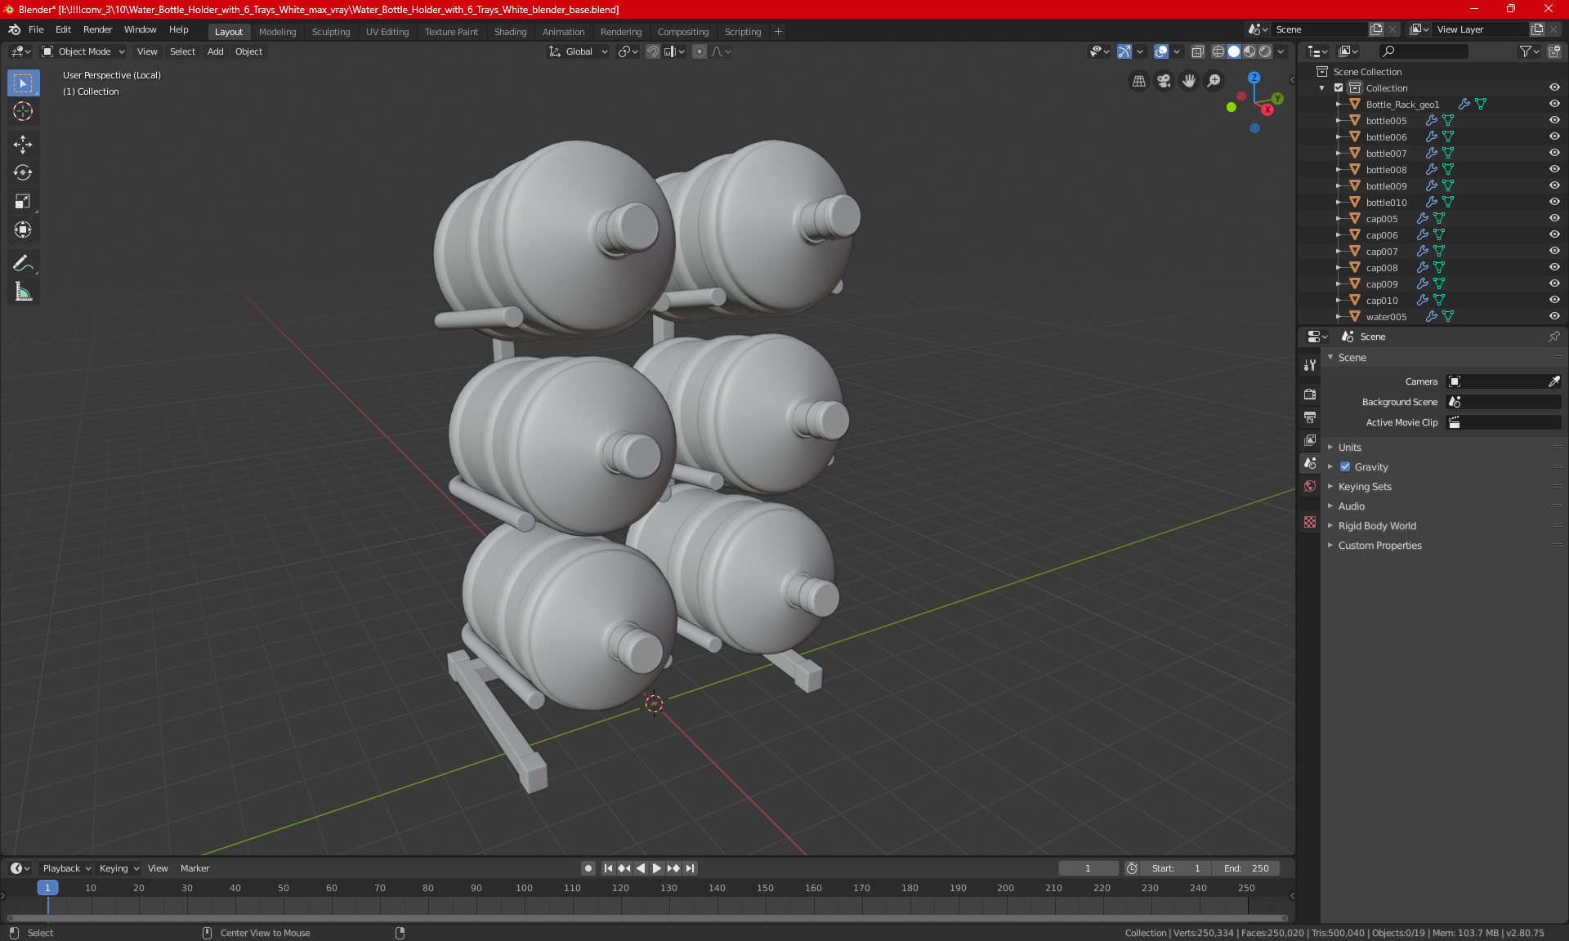This screenshot has height=941, width=1569.
Task: Open the World properties tab icon
Action: pyautogui.click(x=1310, y=486)
